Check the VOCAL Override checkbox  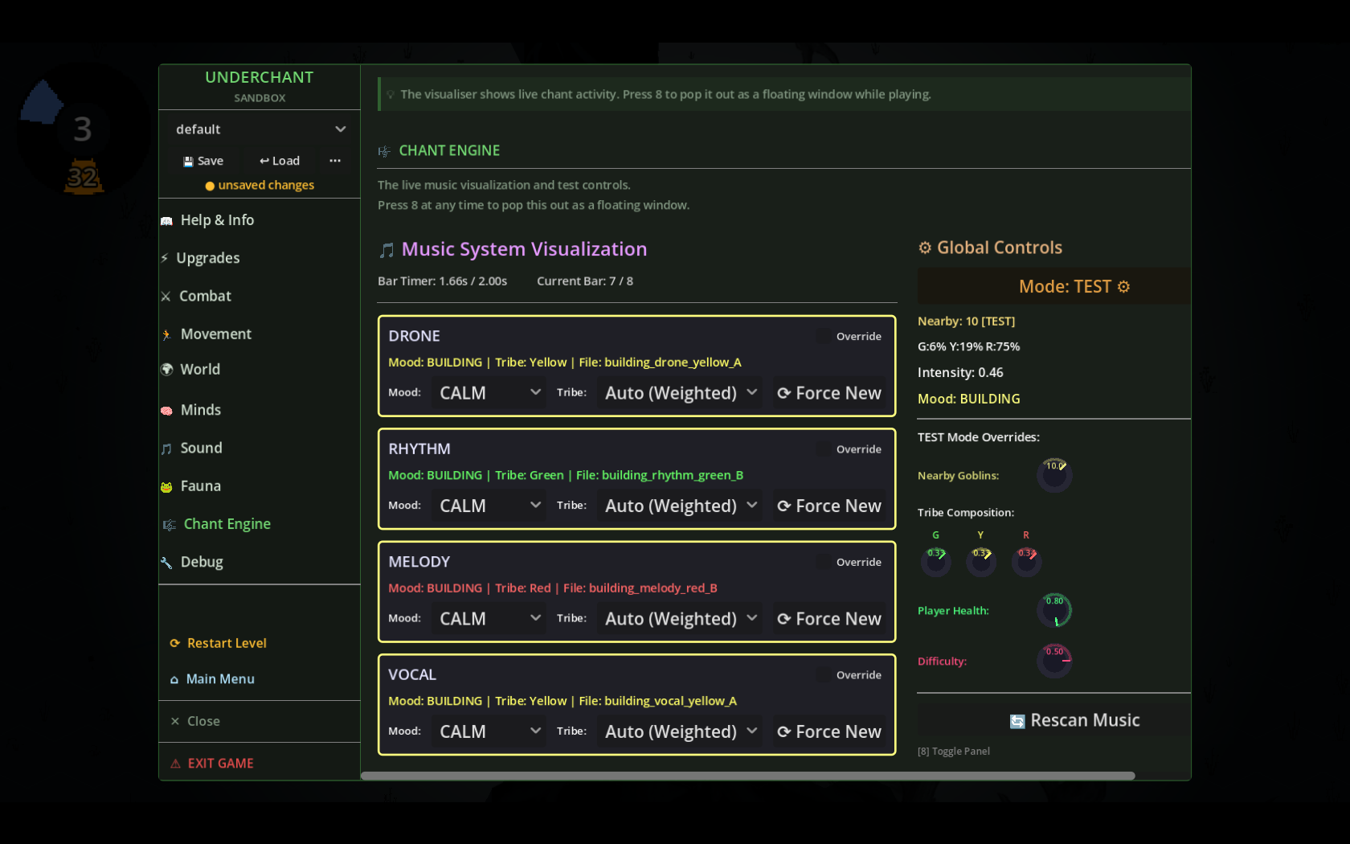824,675
